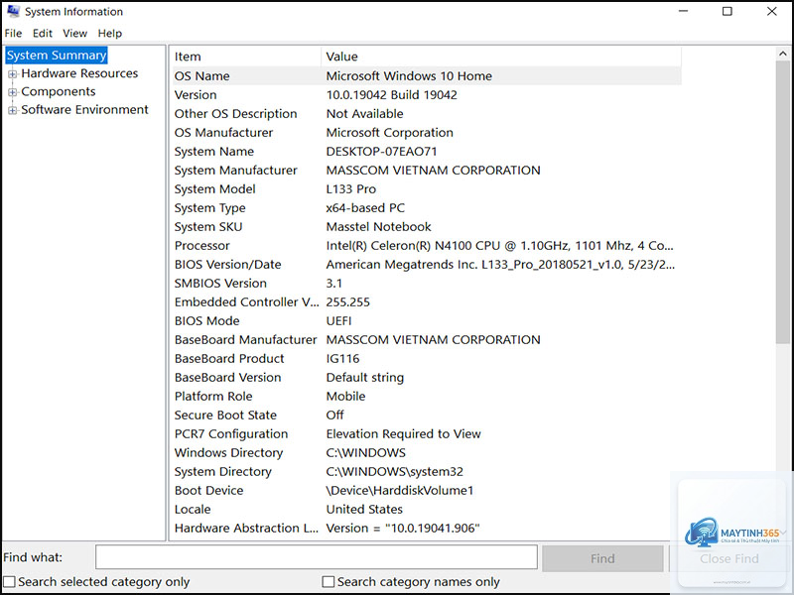Click the Find what input field
This screenshot has height=595, width=794.
(317, 557)
